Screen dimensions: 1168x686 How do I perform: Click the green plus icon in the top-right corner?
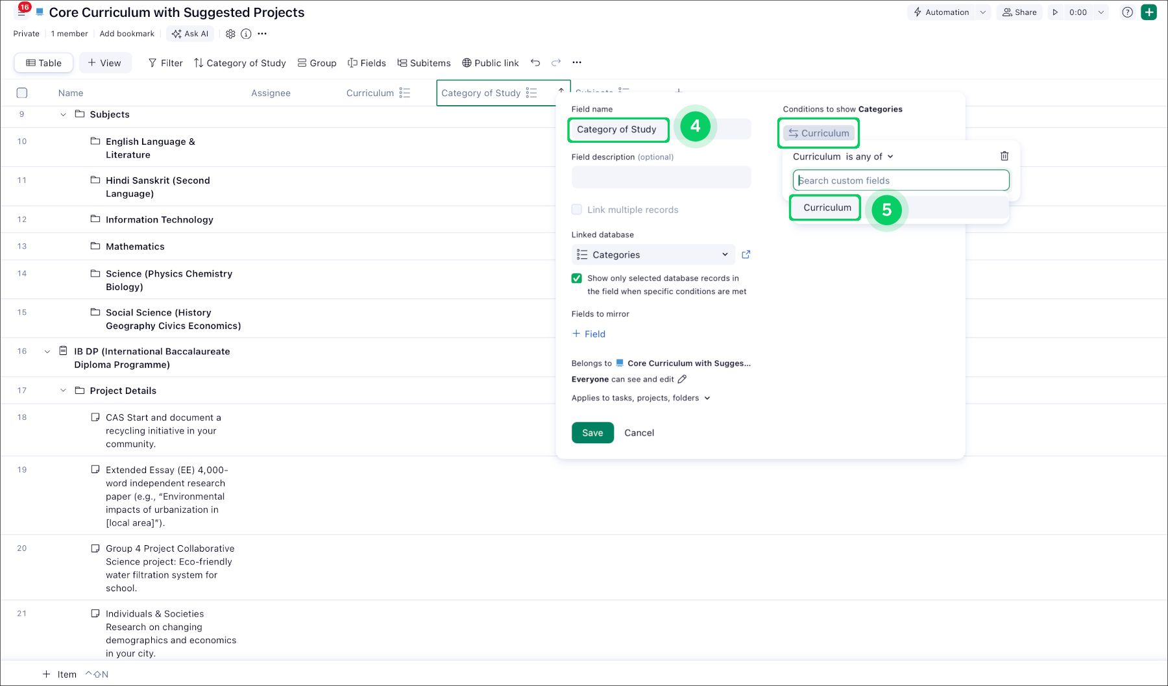(x=1149, y=12)
